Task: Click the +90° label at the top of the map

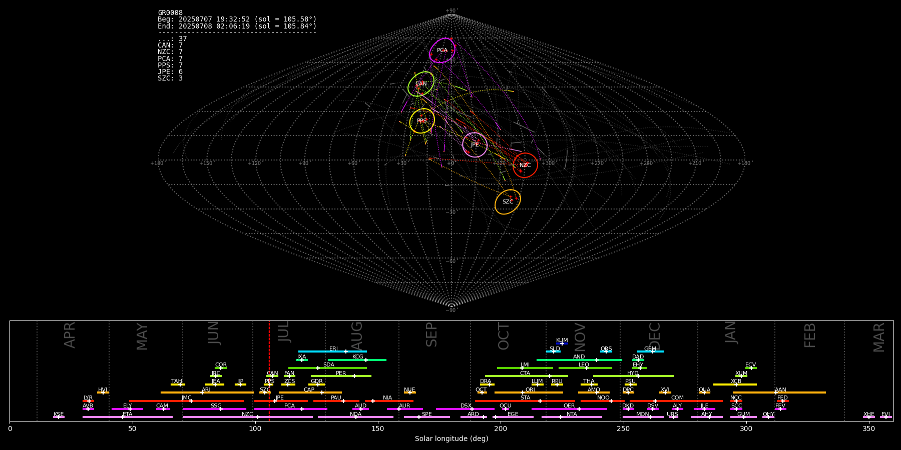Action: [x=452, y=10]
